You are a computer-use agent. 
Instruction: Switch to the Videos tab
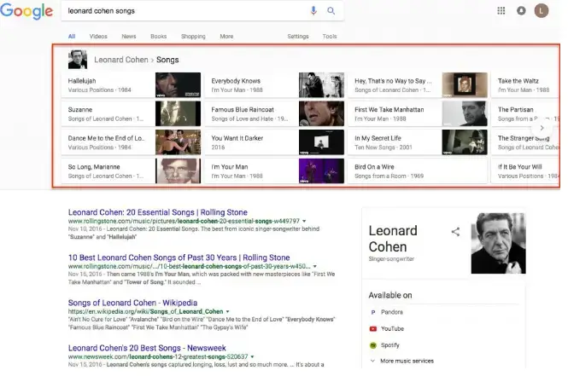tap(98, 37)
